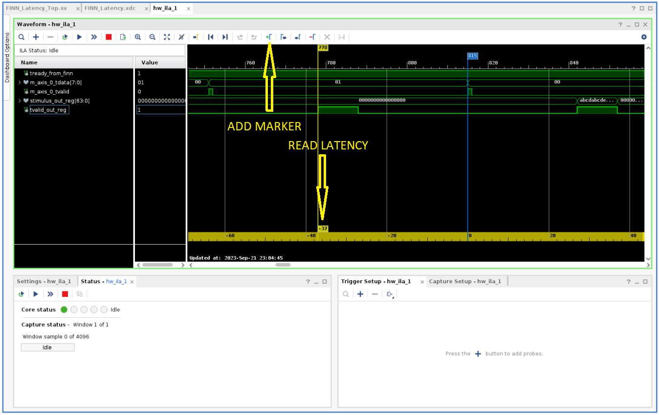Click the -37 marker offset label
Image resolution: width=659 pixels, height=415 pixels.
click(323, 228)
